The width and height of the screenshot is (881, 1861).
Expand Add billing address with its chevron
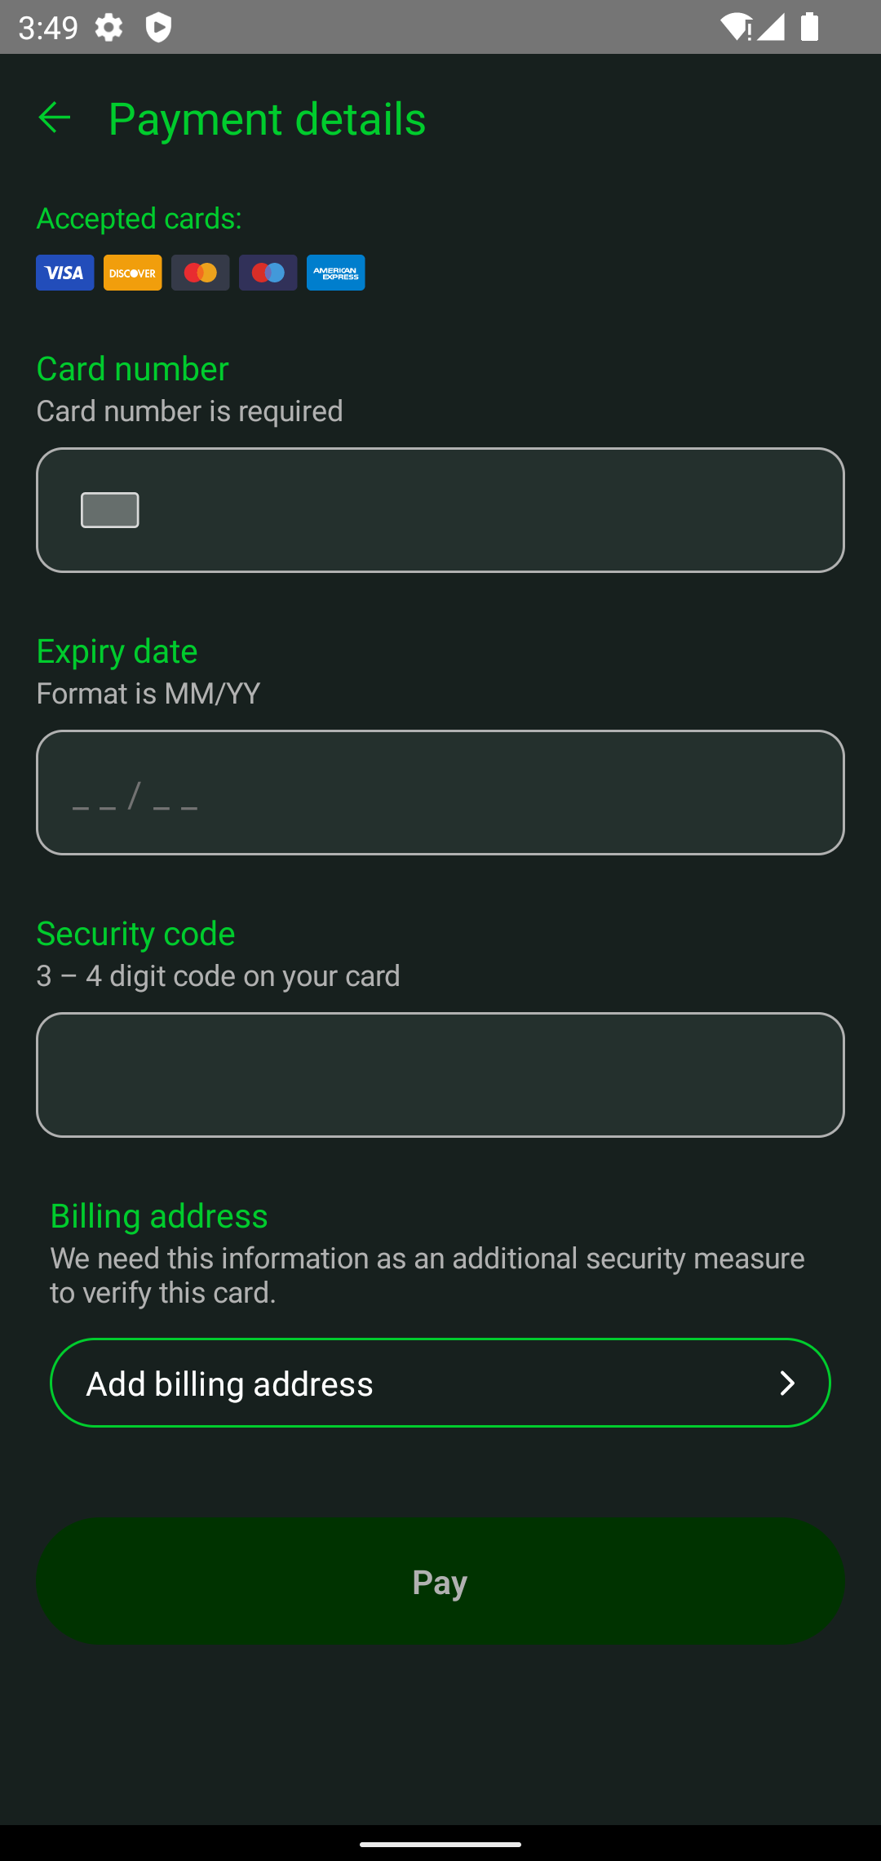tap(786, 1382)
